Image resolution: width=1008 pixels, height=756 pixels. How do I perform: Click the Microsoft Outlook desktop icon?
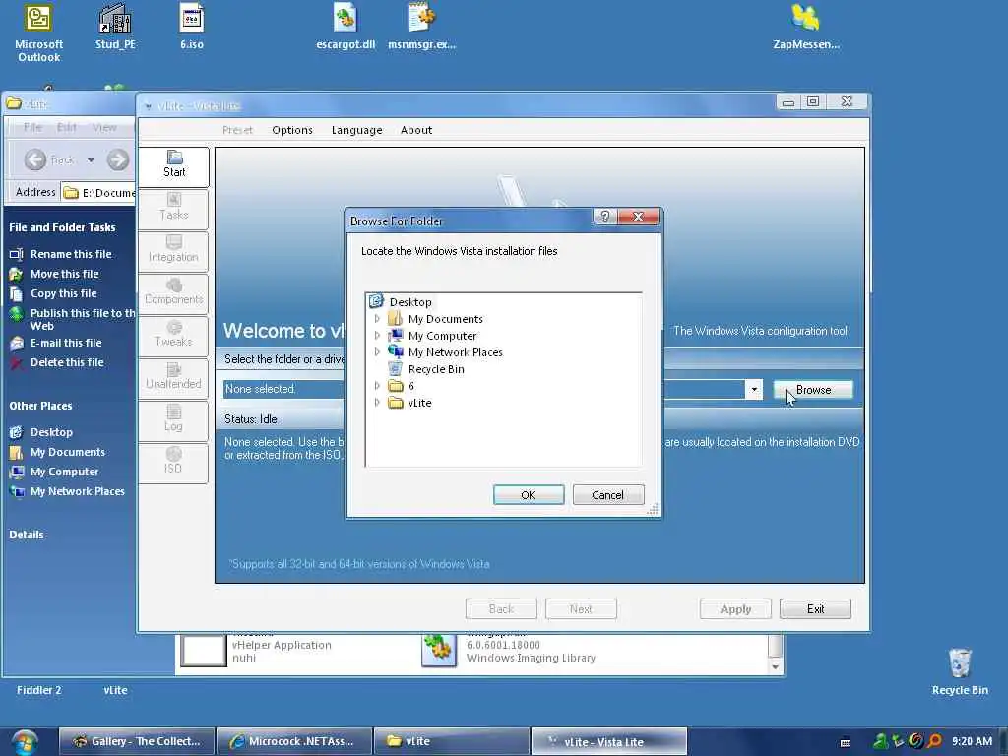38,33
